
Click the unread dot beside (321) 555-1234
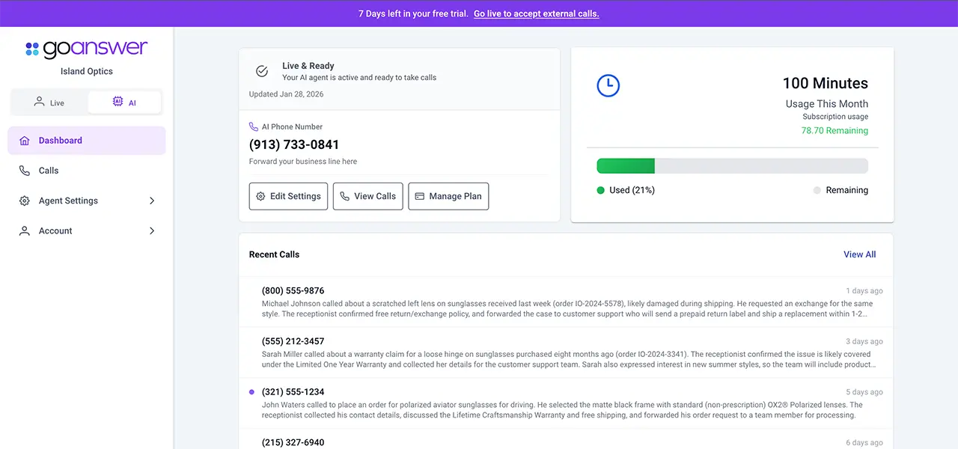pyautogui.click(x=251, y=391)
